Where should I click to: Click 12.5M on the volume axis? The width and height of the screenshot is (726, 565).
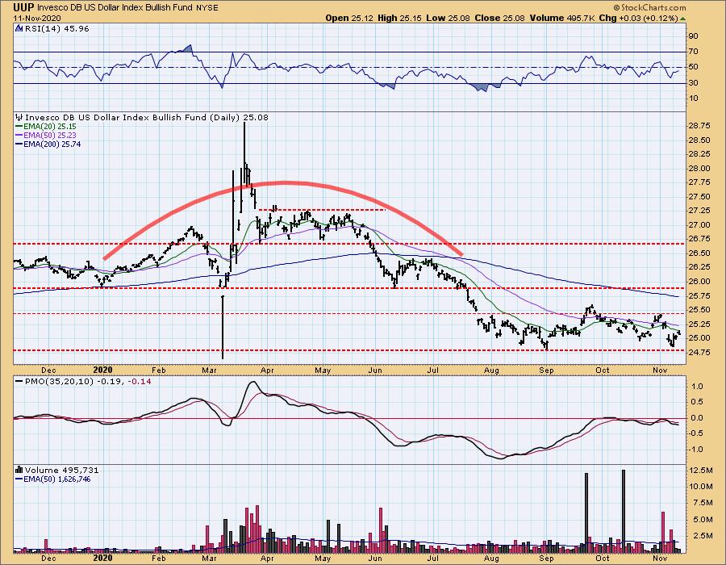coord(701,471)
